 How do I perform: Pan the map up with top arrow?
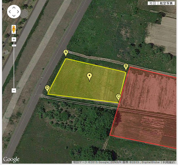tap(14, 8)
